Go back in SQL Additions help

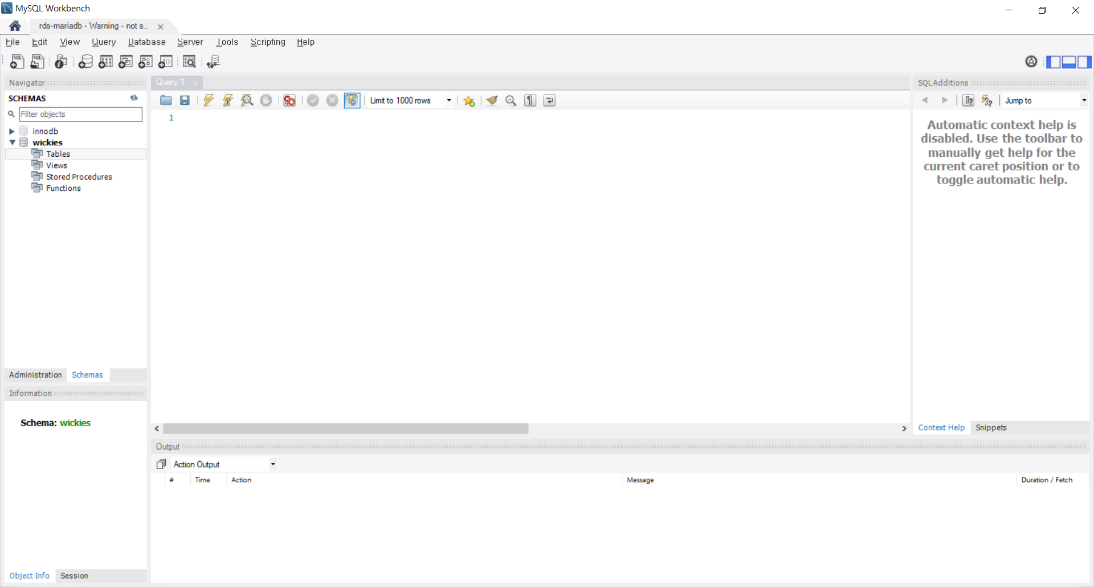925,100
